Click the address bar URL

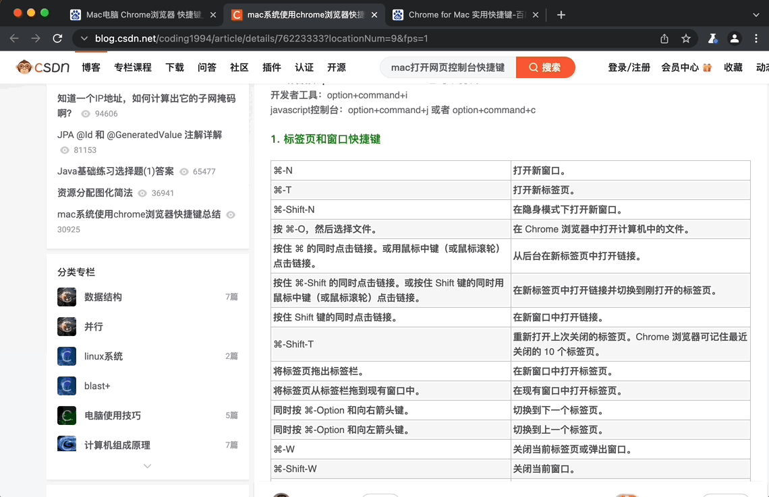pyautogui.click(x=262, y=38)
